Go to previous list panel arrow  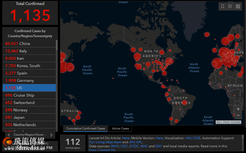[x=8, y=135]
